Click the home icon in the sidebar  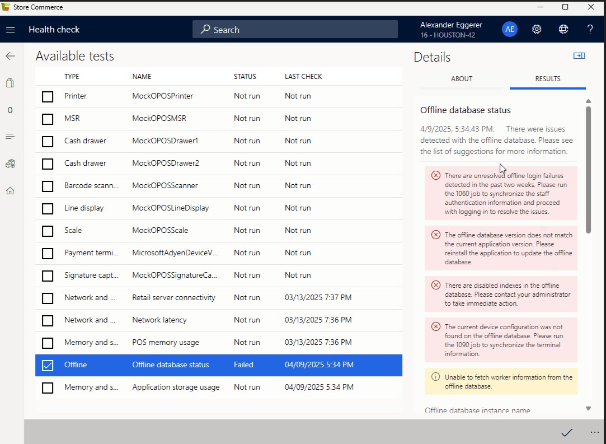click(x=10, y=190)
